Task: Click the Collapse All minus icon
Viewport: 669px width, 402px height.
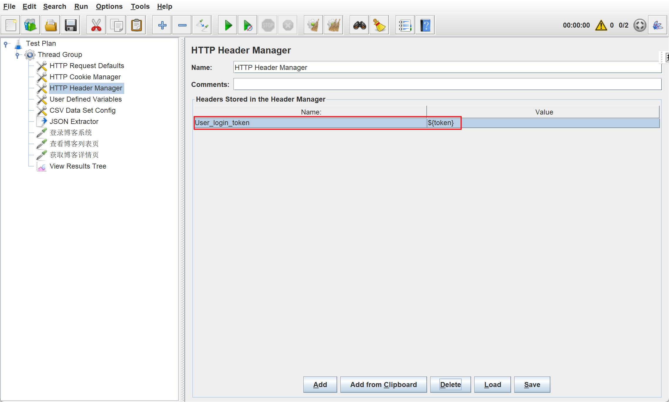Action: (x=182, y=25)
